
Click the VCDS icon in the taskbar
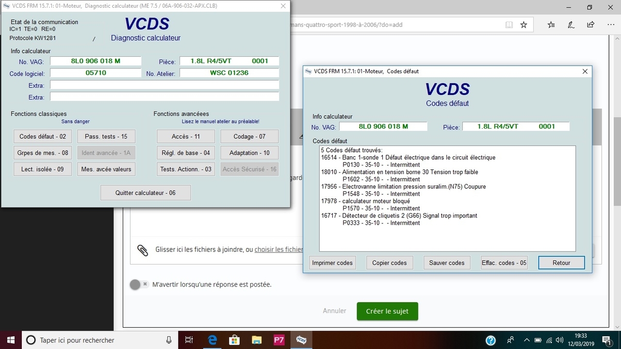pos(301,340)
